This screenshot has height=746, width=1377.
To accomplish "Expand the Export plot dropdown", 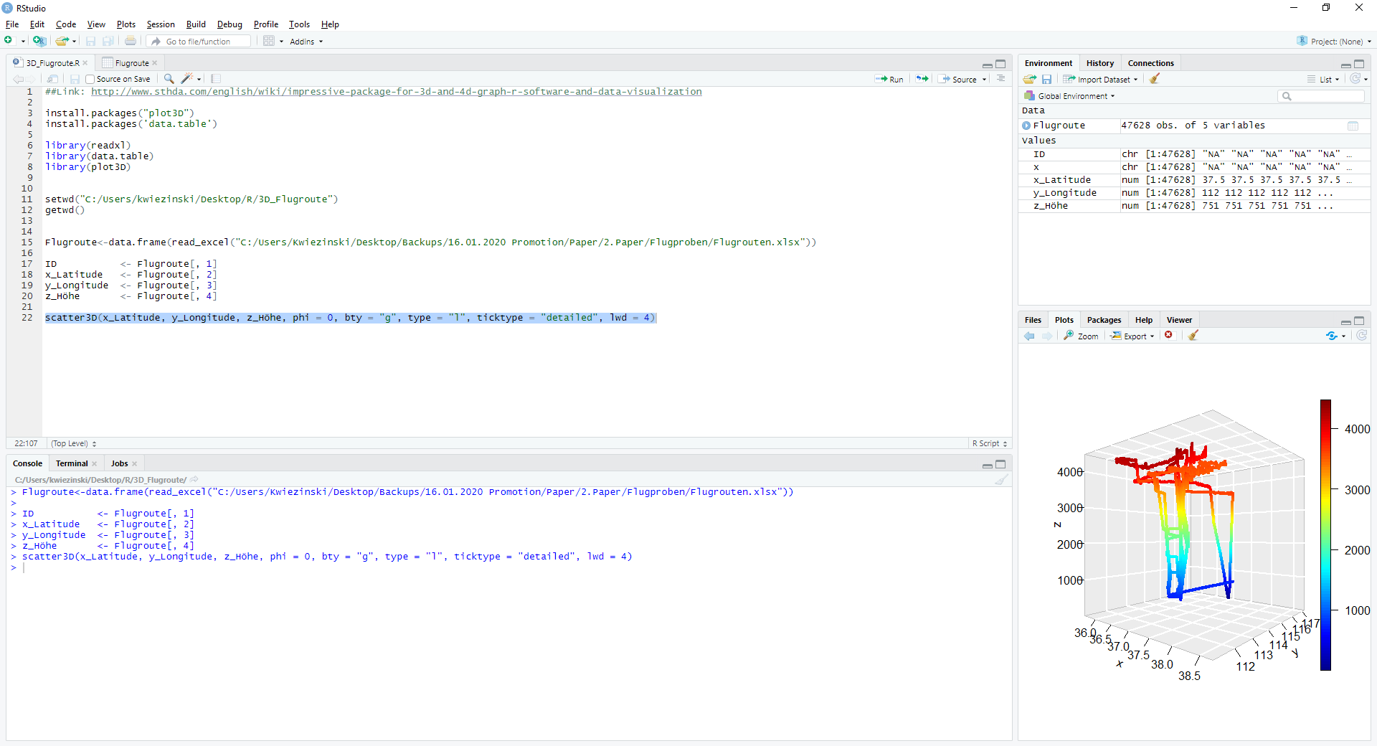I will click(1134, 336).
